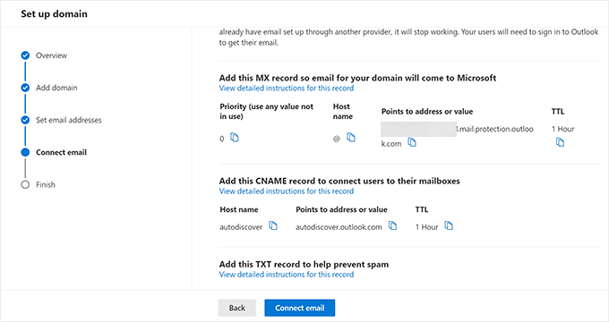Screen dimensions: 609x322
Task: Open detailed instructions for TXT record
Action: [287, 275]
